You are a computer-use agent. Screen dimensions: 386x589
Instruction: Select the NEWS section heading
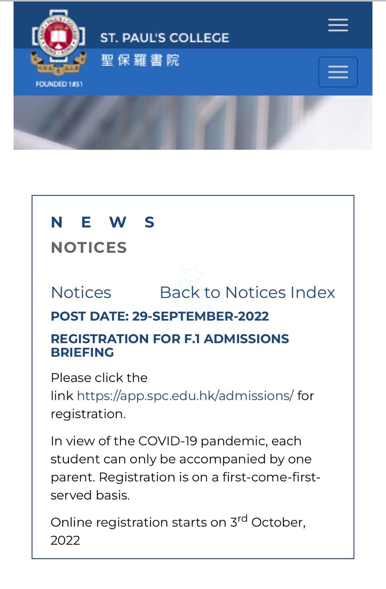tap(103, 222)
